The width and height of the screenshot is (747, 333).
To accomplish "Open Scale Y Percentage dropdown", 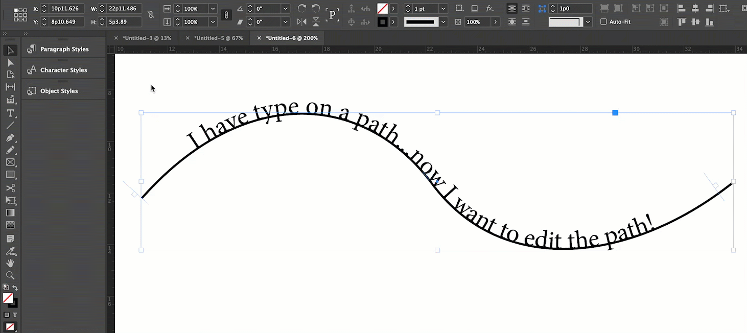I will (x=213, y=22).
